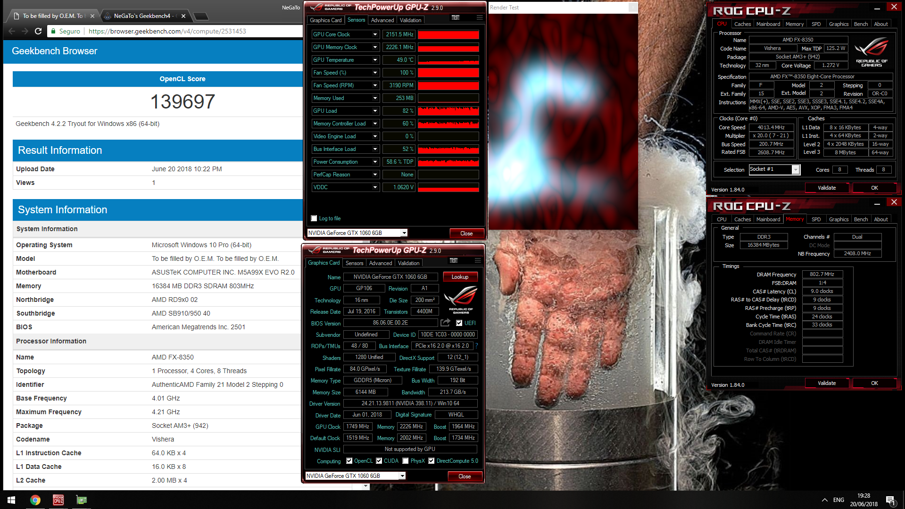The image size is (905, 509).
Task: Minimize the upper ROG CPU-Z window
Action: [877, 8]
